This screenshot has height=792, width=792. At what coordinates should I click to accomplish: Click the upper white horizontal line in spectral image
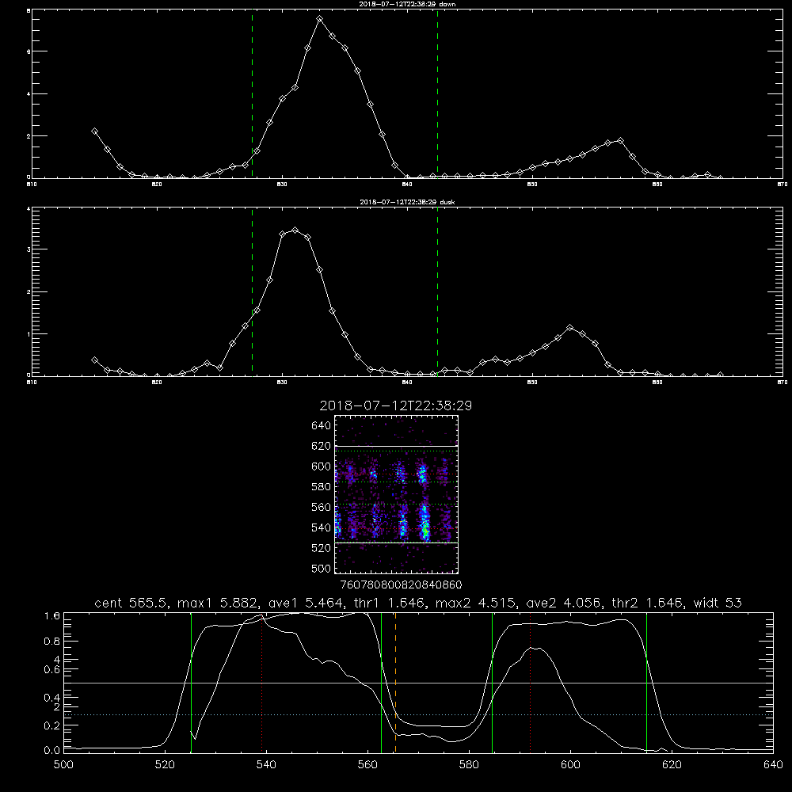click(x=397, y=447)
